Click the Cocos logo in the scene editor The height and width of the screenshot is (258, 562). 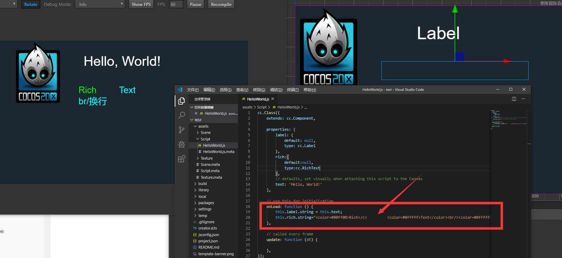[x=329, y=48]
